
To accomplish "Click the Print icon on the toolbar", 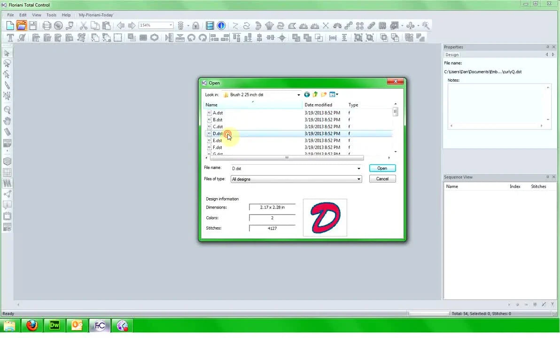I will pos(47,25).
